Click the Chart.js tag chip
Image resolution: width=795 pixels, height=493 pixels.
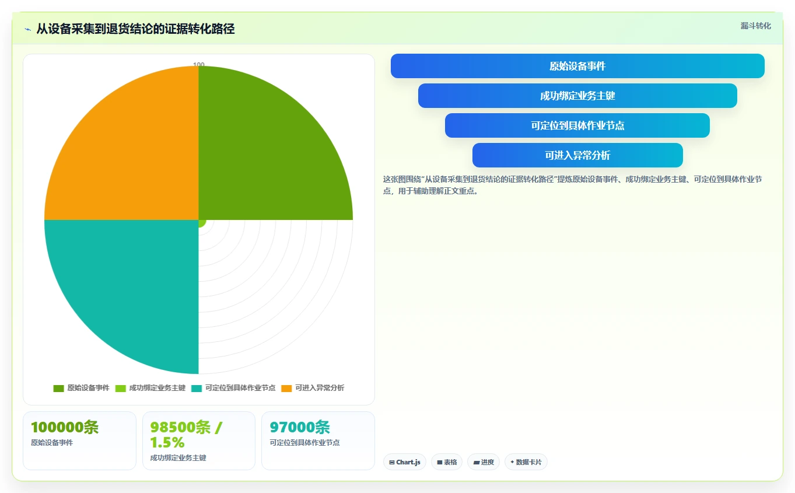405,462
